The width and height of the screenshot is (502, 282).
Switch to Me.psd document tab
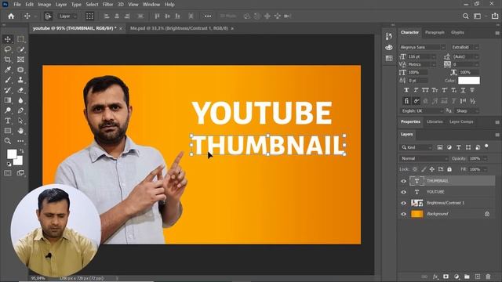179,28
